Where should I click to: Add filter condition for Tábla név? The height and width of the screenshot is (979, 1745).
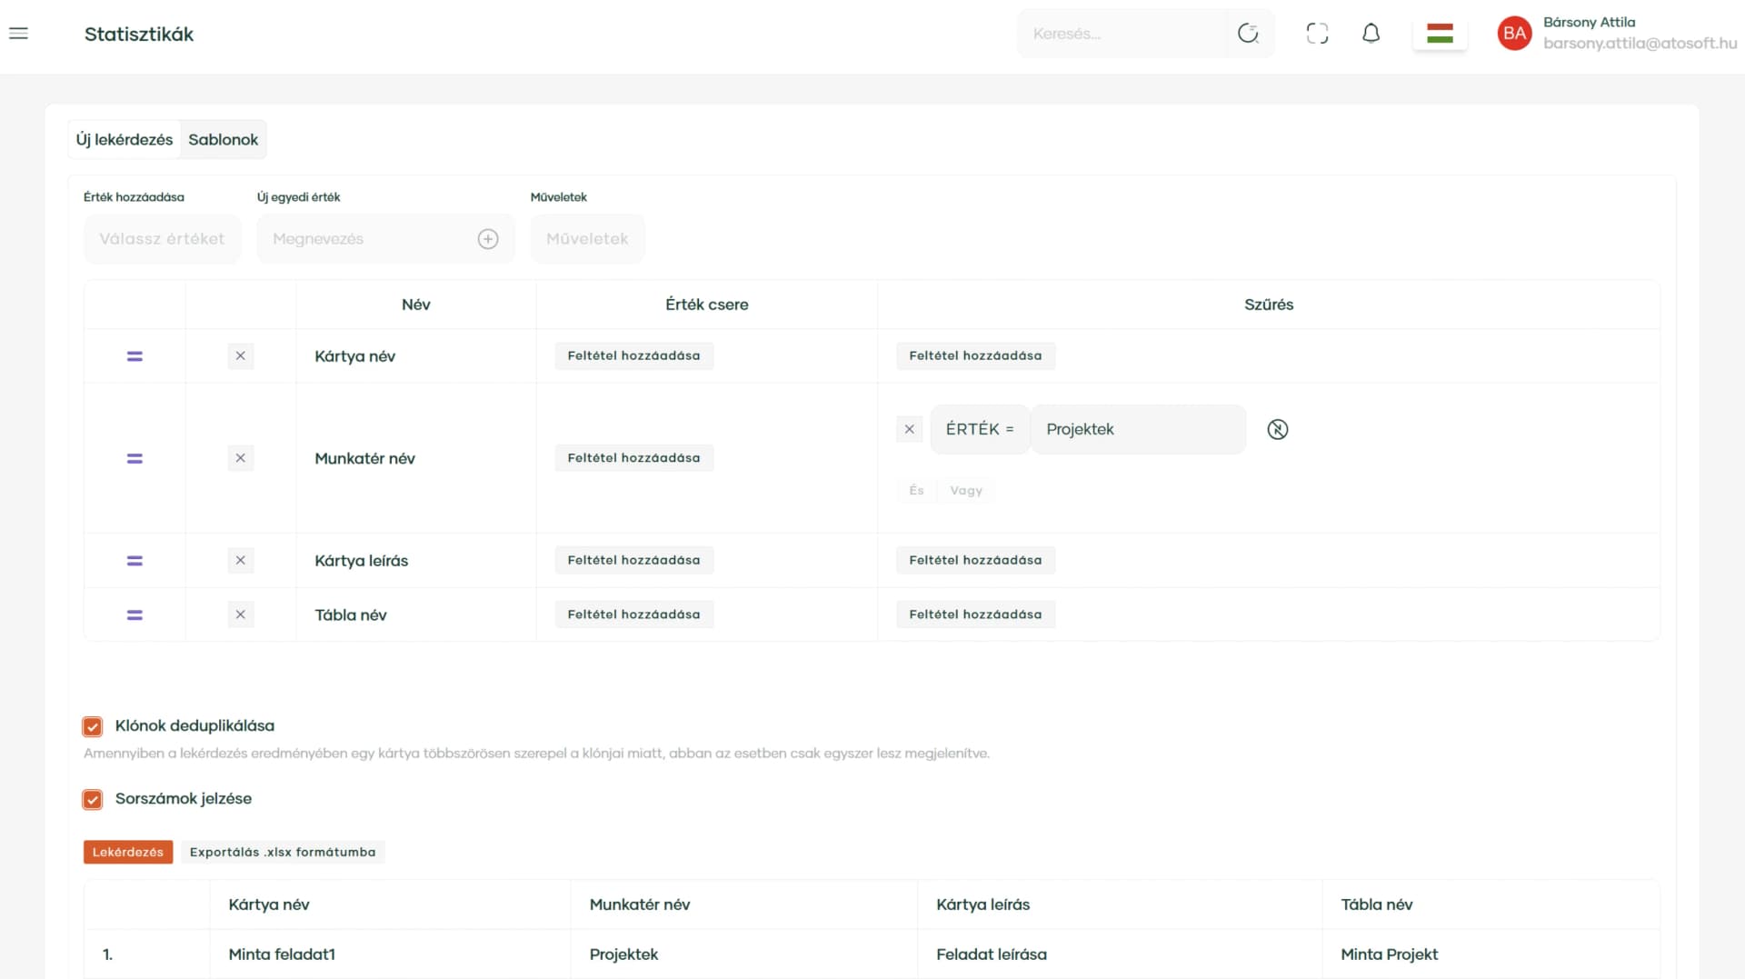pyautogui.click(x=975, y=615)
